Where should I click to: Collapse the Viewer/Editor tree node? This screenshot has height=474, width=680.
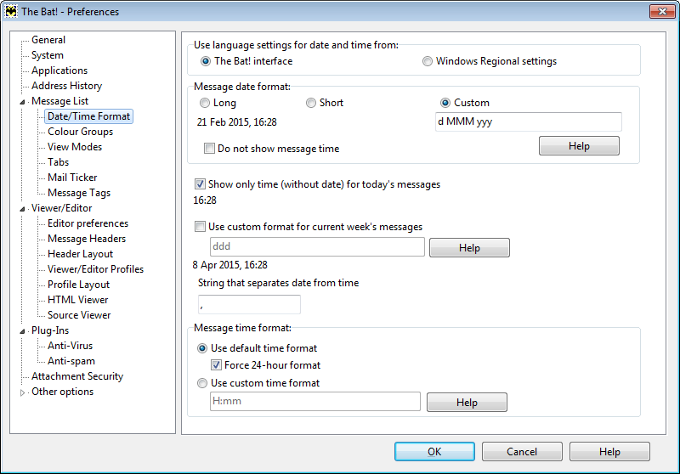(22, 209)
